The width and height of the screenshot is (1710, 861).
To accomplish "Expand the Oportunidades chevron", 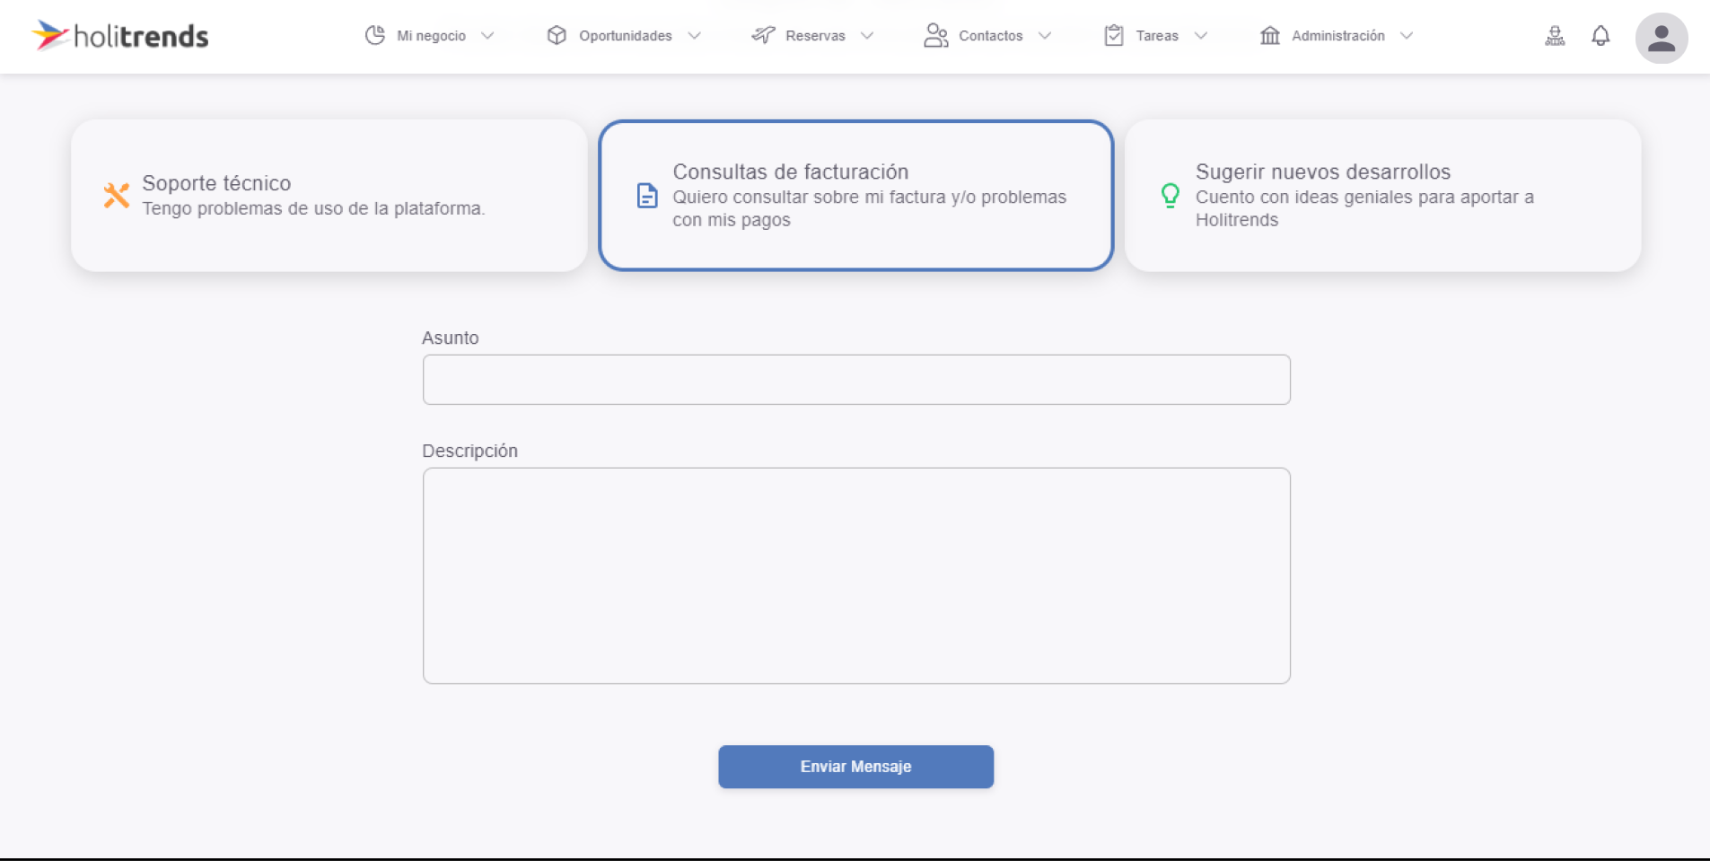I will point(694,36).
